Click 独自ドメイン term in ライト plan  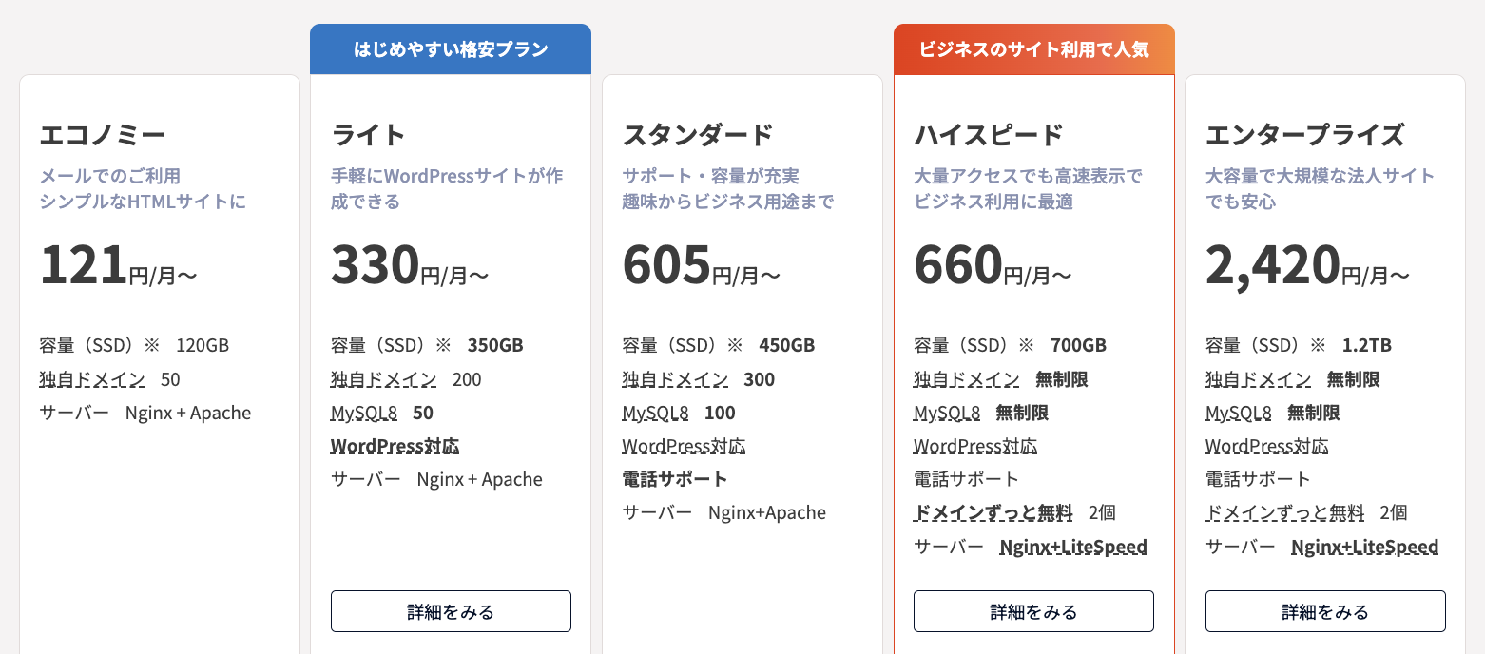tap(383, 380)
